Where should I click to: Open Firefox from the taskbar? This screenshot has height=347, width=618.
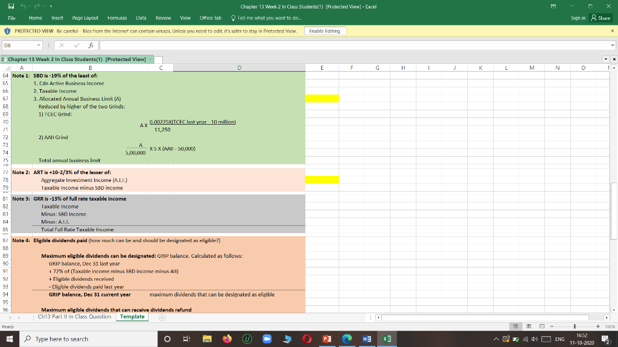(227, 339)
